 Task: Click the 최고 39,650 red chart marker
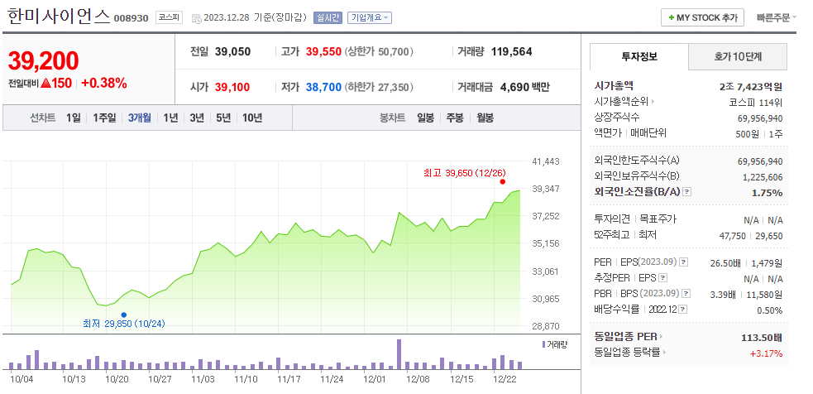coord(502,181)
